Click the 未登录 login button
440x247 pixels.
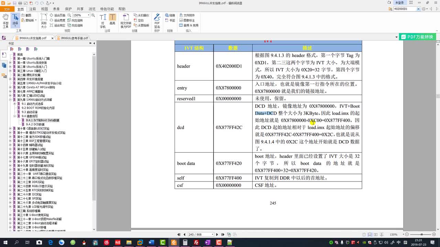pos(399,3)
